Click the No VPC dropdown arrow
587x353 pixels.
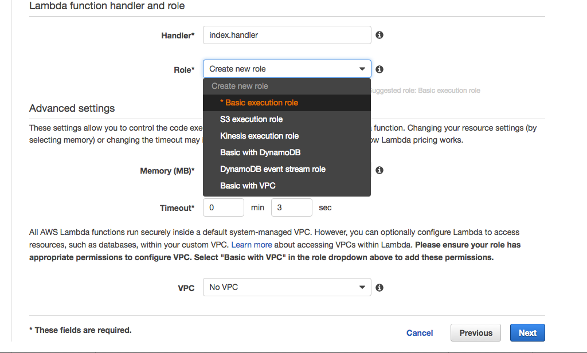[x=362, y=287]
